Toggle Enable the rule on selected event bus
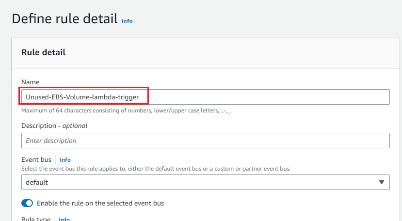Screen dimensions: 402x221 tap(27, 203)
